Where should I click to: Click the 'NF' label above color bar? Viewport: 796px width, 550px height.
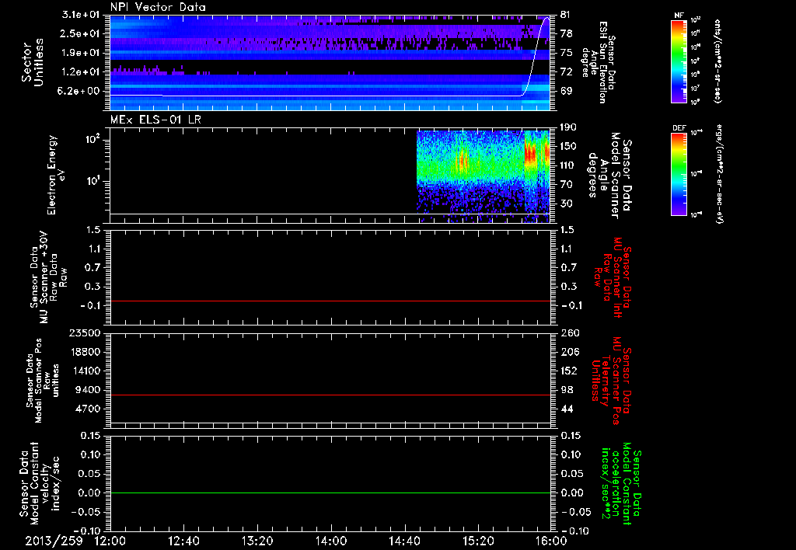click(679, 16)
